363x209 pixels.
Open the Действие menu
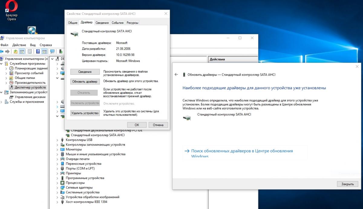point(19,45)
